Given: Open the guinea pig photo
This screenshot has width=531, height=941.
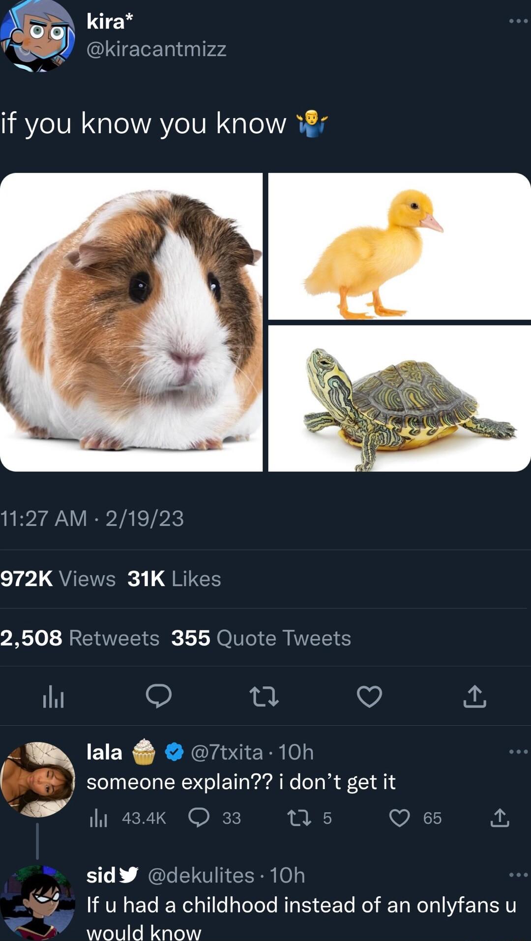Looking at the screenshot, I should (131, 322).
